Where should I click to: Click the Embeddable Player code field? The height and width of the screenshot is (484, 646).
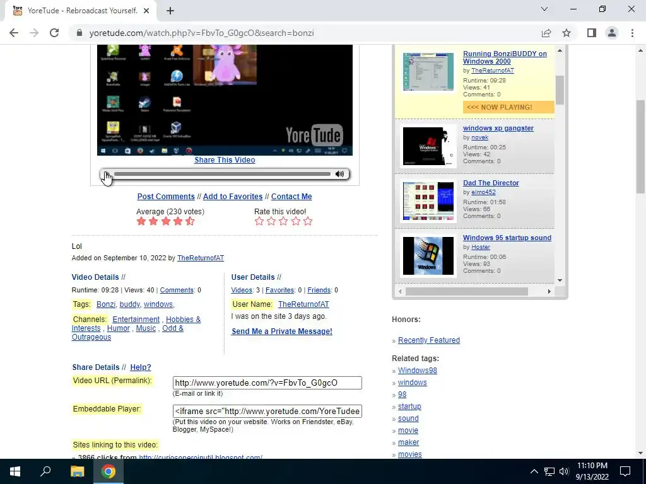click(267, 411)
